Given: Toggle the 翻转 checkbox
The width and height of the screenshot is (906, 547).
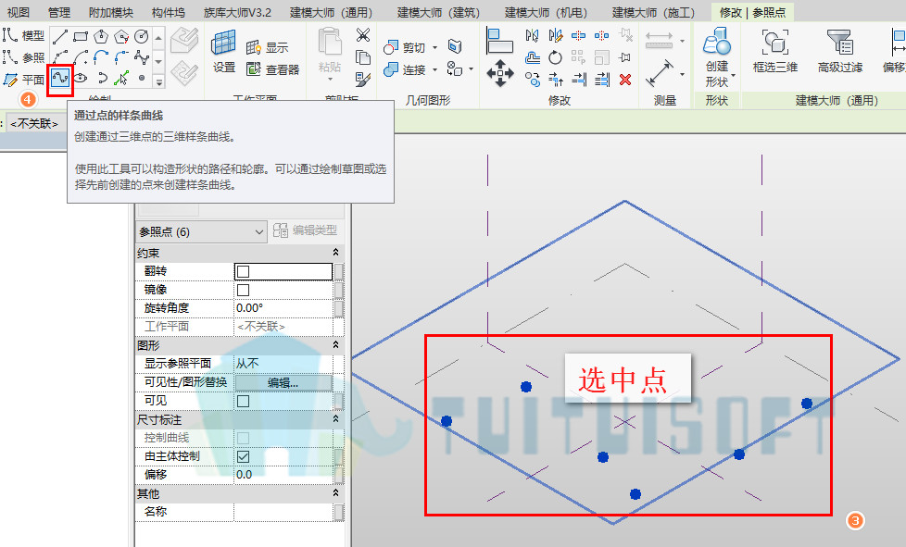Looking at the screenshot, I should click(x=244, y=271).
